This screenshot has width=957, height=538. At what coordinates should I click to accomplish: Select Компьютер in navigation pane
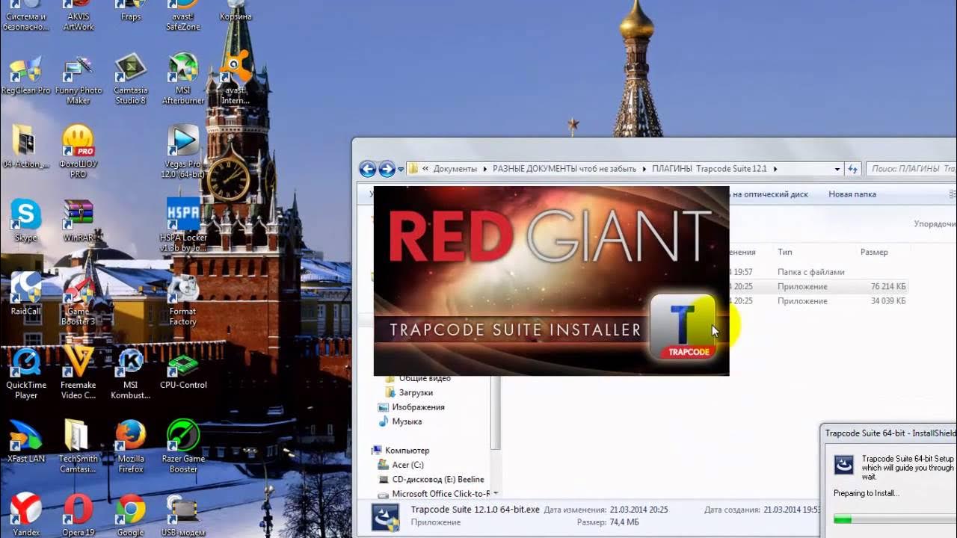401,451
